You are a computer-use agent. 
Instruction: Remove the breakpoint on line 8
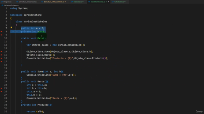click(1, 32)
